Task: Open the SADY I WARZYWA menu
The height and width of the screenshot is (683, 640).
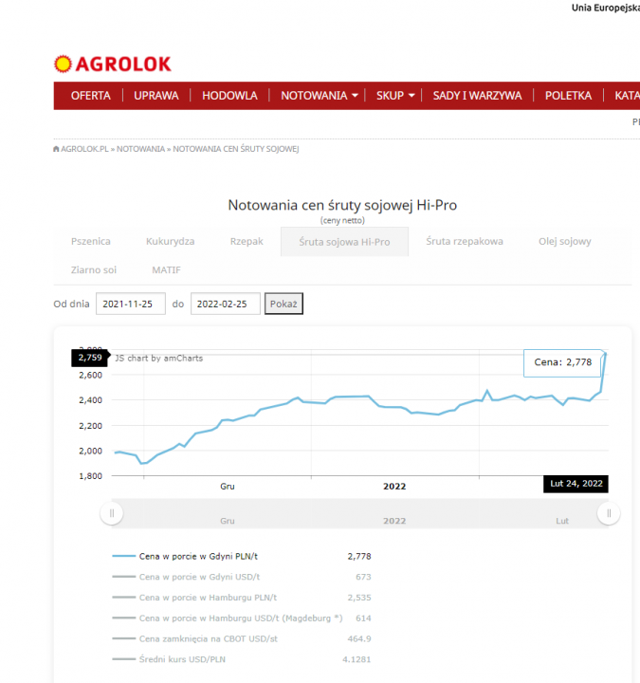Action: pos(477,96)
